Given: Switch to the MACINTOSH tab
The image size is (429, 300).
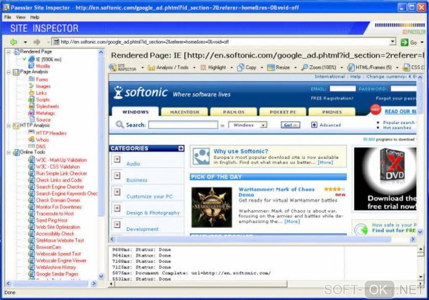Looking at the screenshot, I should pos(184,112).
